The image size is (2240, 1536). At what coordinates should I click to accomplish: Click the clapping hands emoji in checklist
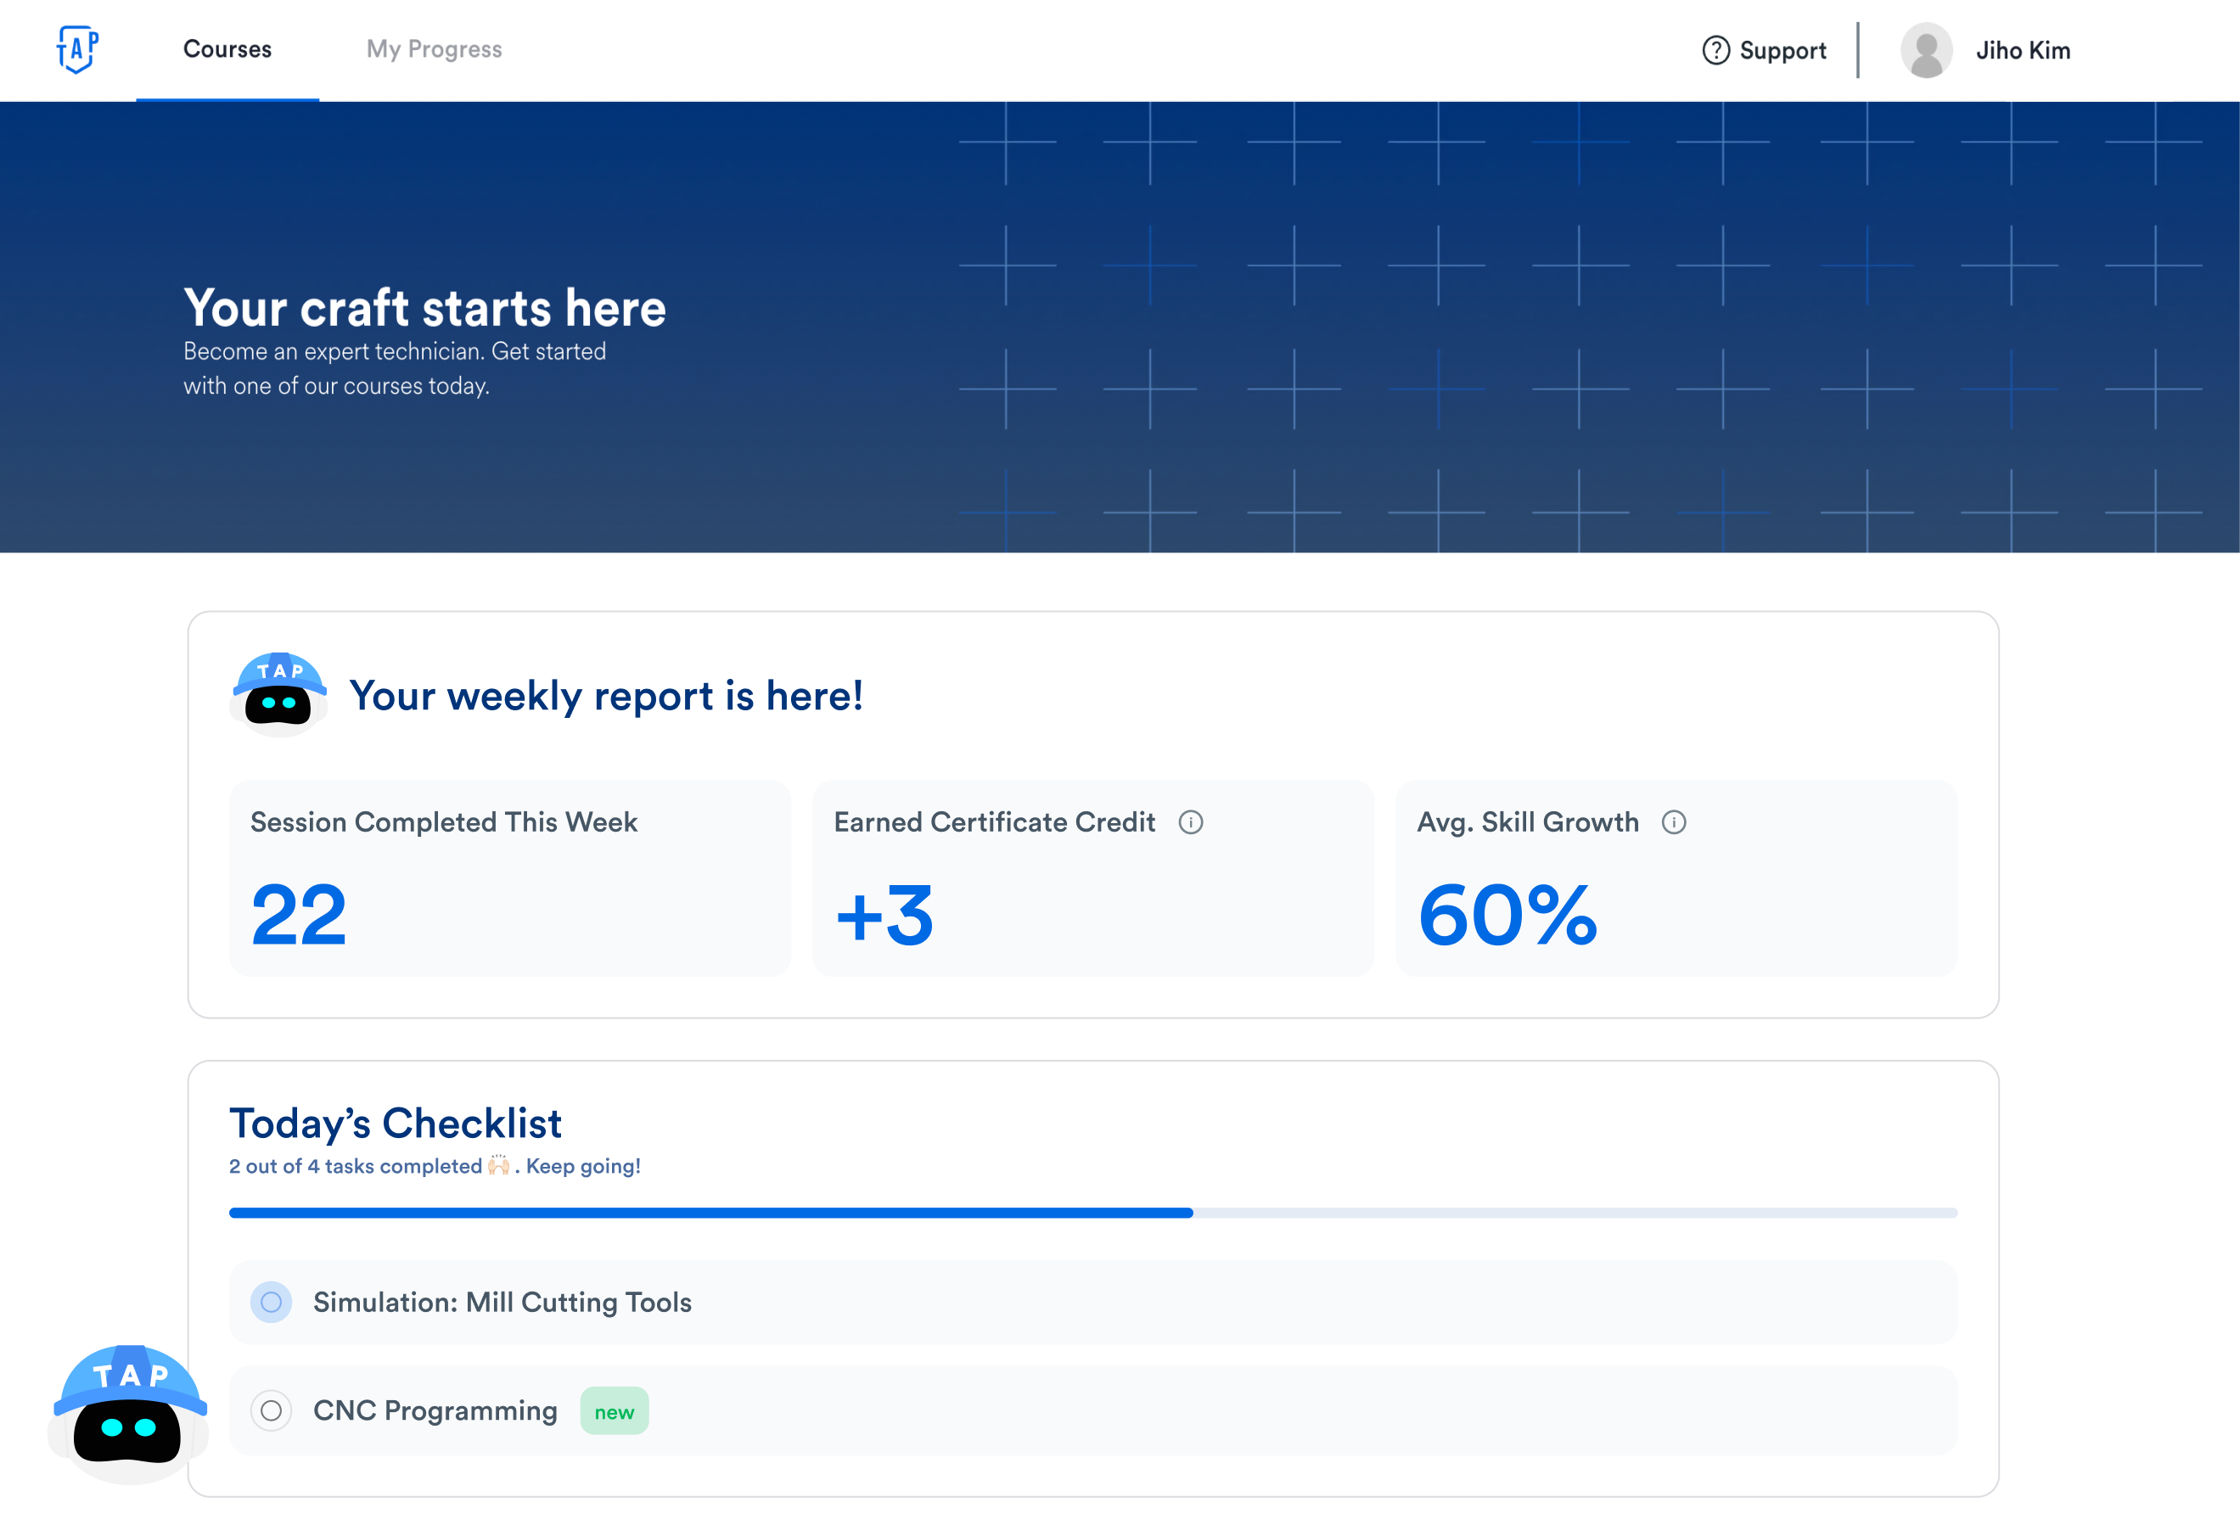[498, 1166]
